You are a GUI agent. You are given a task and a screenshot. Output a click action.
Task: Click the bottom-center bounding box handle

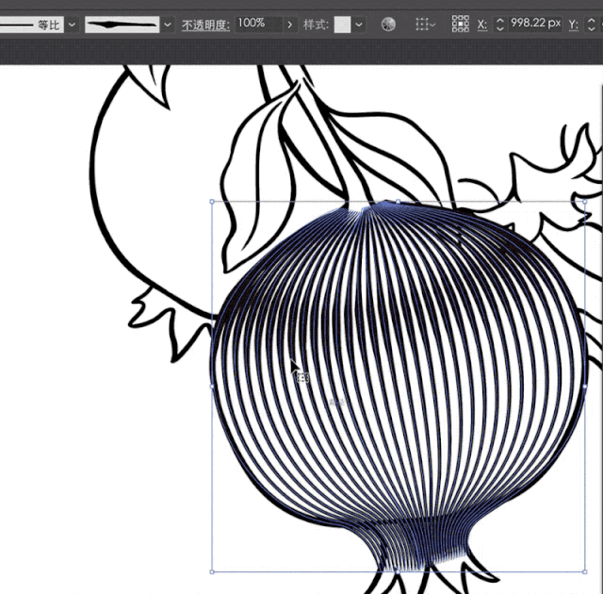(398, 570)
